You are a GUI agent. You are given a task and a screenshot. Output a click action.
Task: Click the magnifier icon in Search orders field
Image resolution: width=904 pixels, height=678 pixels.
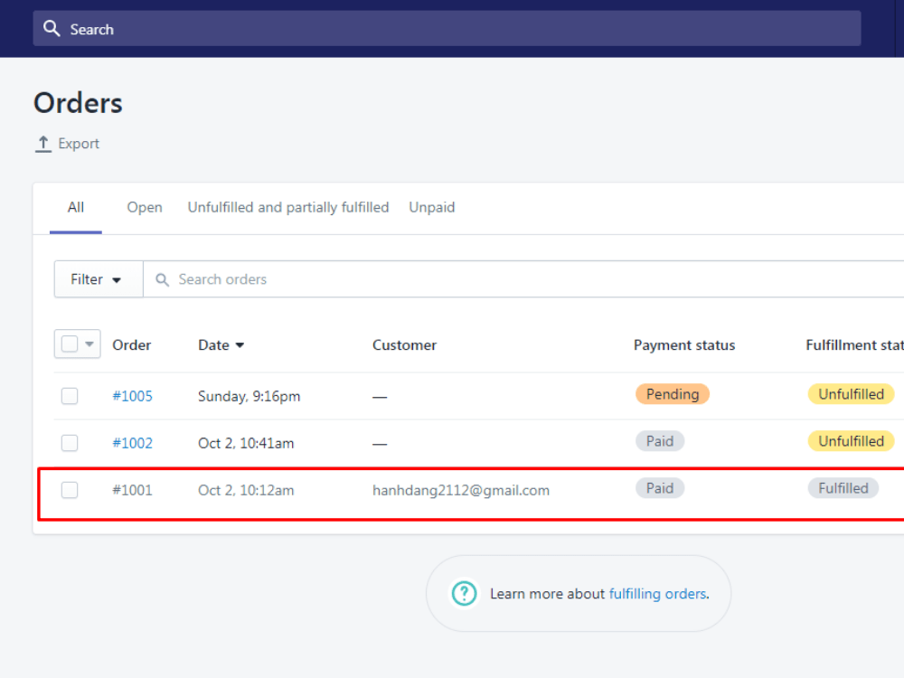pos(162,279)
